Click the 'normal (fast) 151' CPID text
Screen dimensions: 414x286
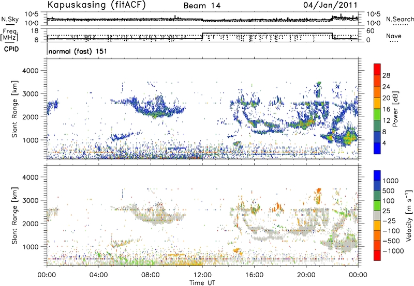(78, 51)
